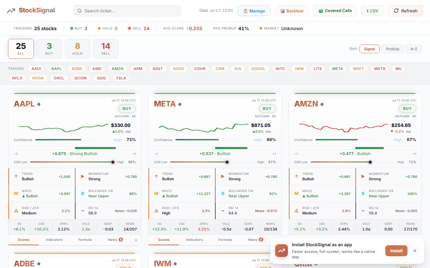430x268 pixels.
Task: Filter to 14 SELL stocks
Action: click(x=105, y=49)
